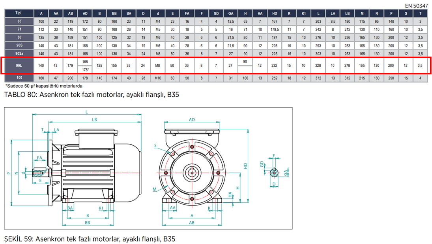The width and height of the screenshot is (432, 244).
Task: Click the terminal box in the side-view drawing
Action: point(96,138)
